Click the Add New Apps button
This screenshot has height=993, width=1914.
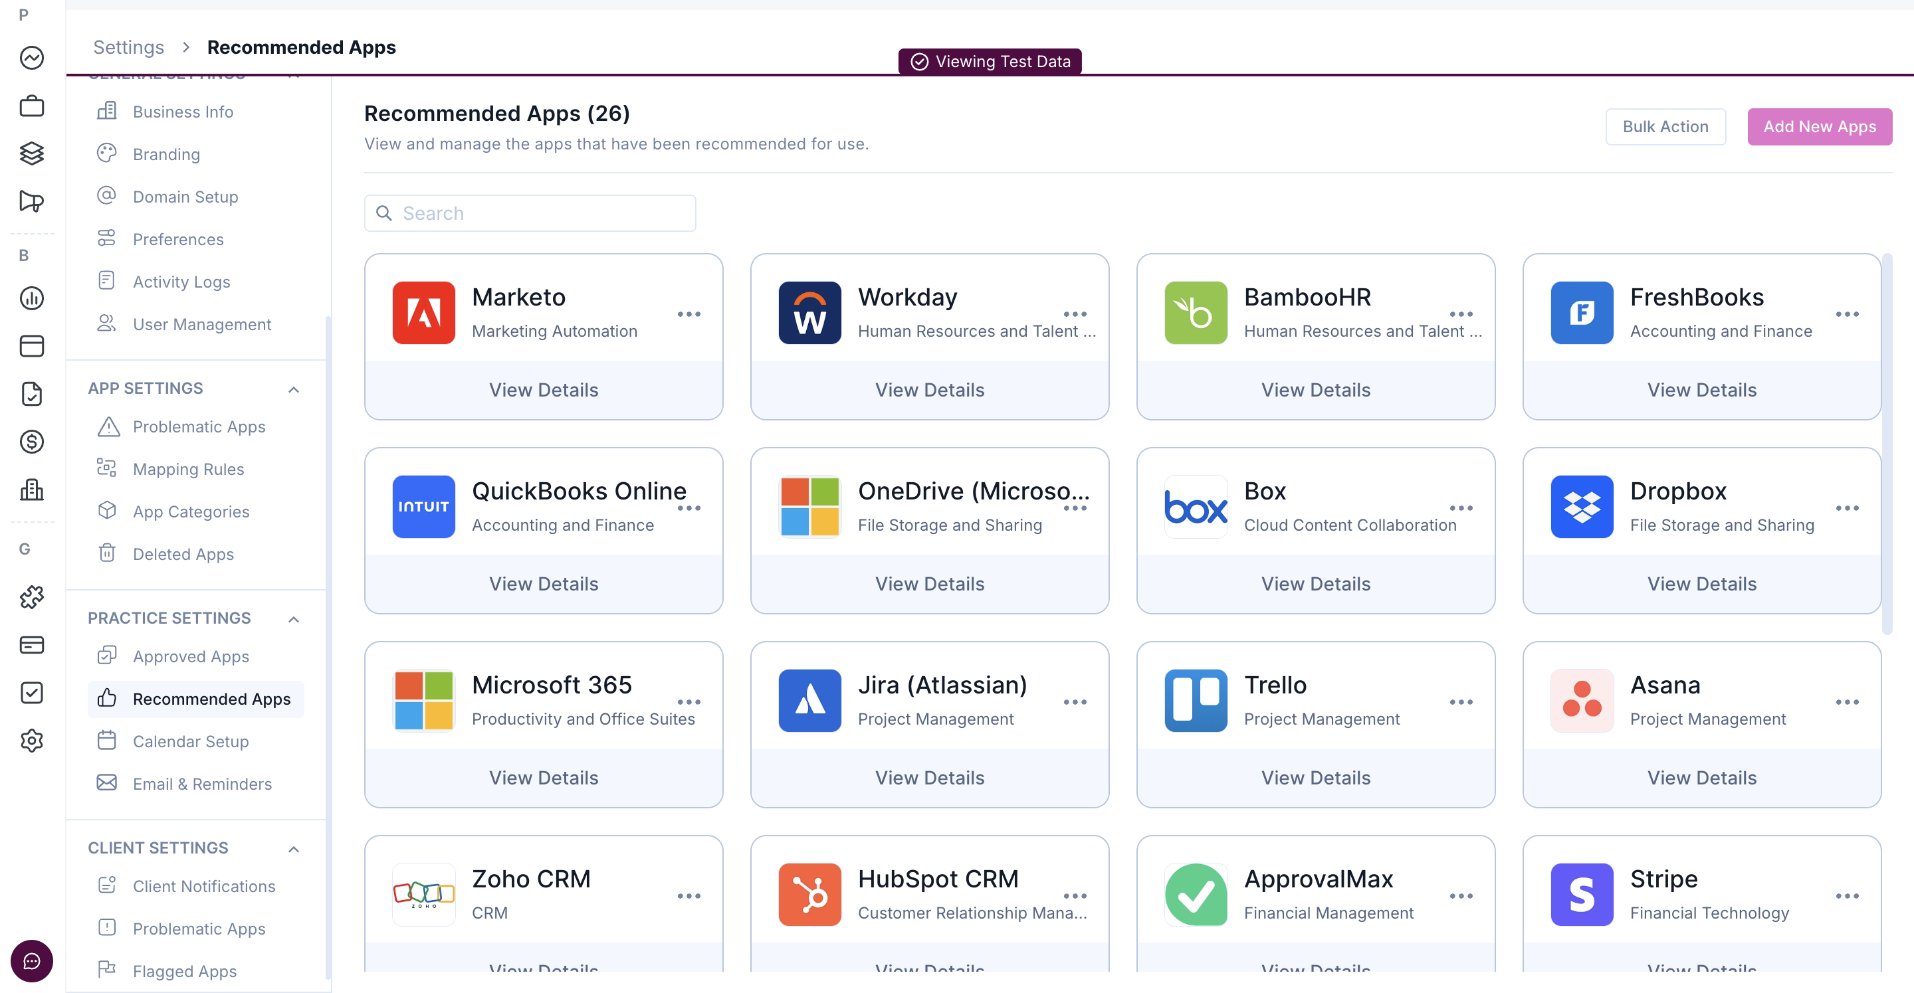coord(1819,126)
